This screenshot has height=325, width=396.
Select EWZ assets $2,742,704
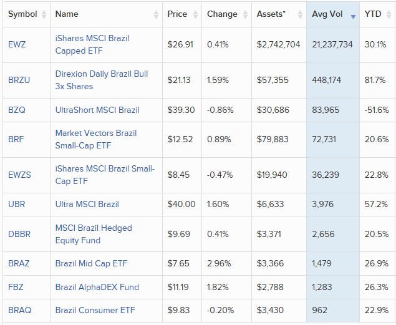pyautogui.click(x=279, y=44)
